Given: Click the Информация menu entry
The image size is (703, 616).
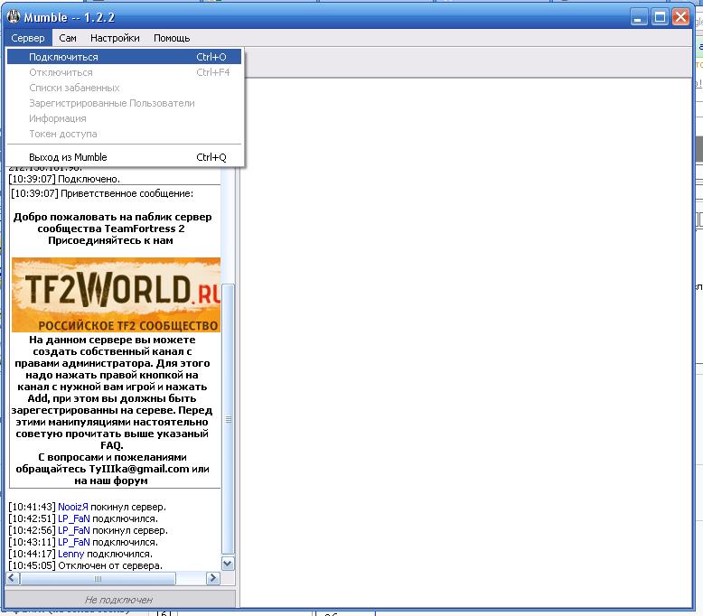Looking at the screenshot, I should (x=124, y=118).
